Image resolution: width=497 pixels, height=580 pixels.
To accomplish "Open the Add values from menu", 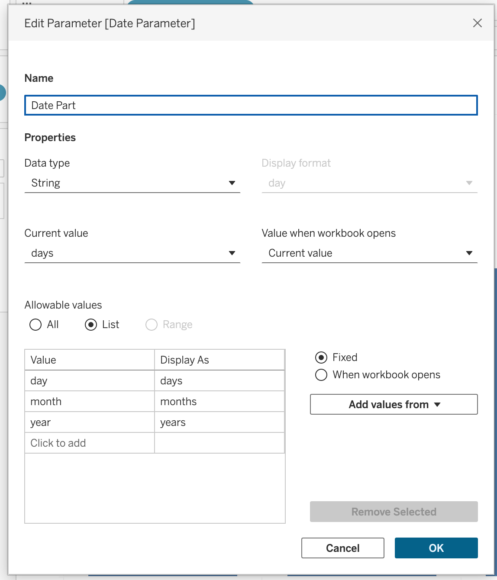I will [x=394, y=404].
